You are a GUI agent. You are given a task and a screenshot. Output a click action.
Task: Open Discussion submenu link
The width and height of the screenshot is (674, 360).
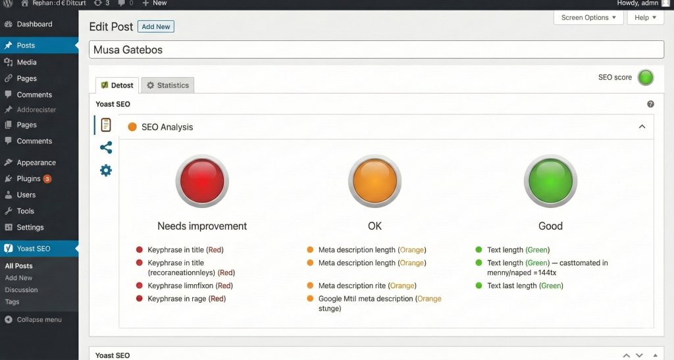(21, 290)
